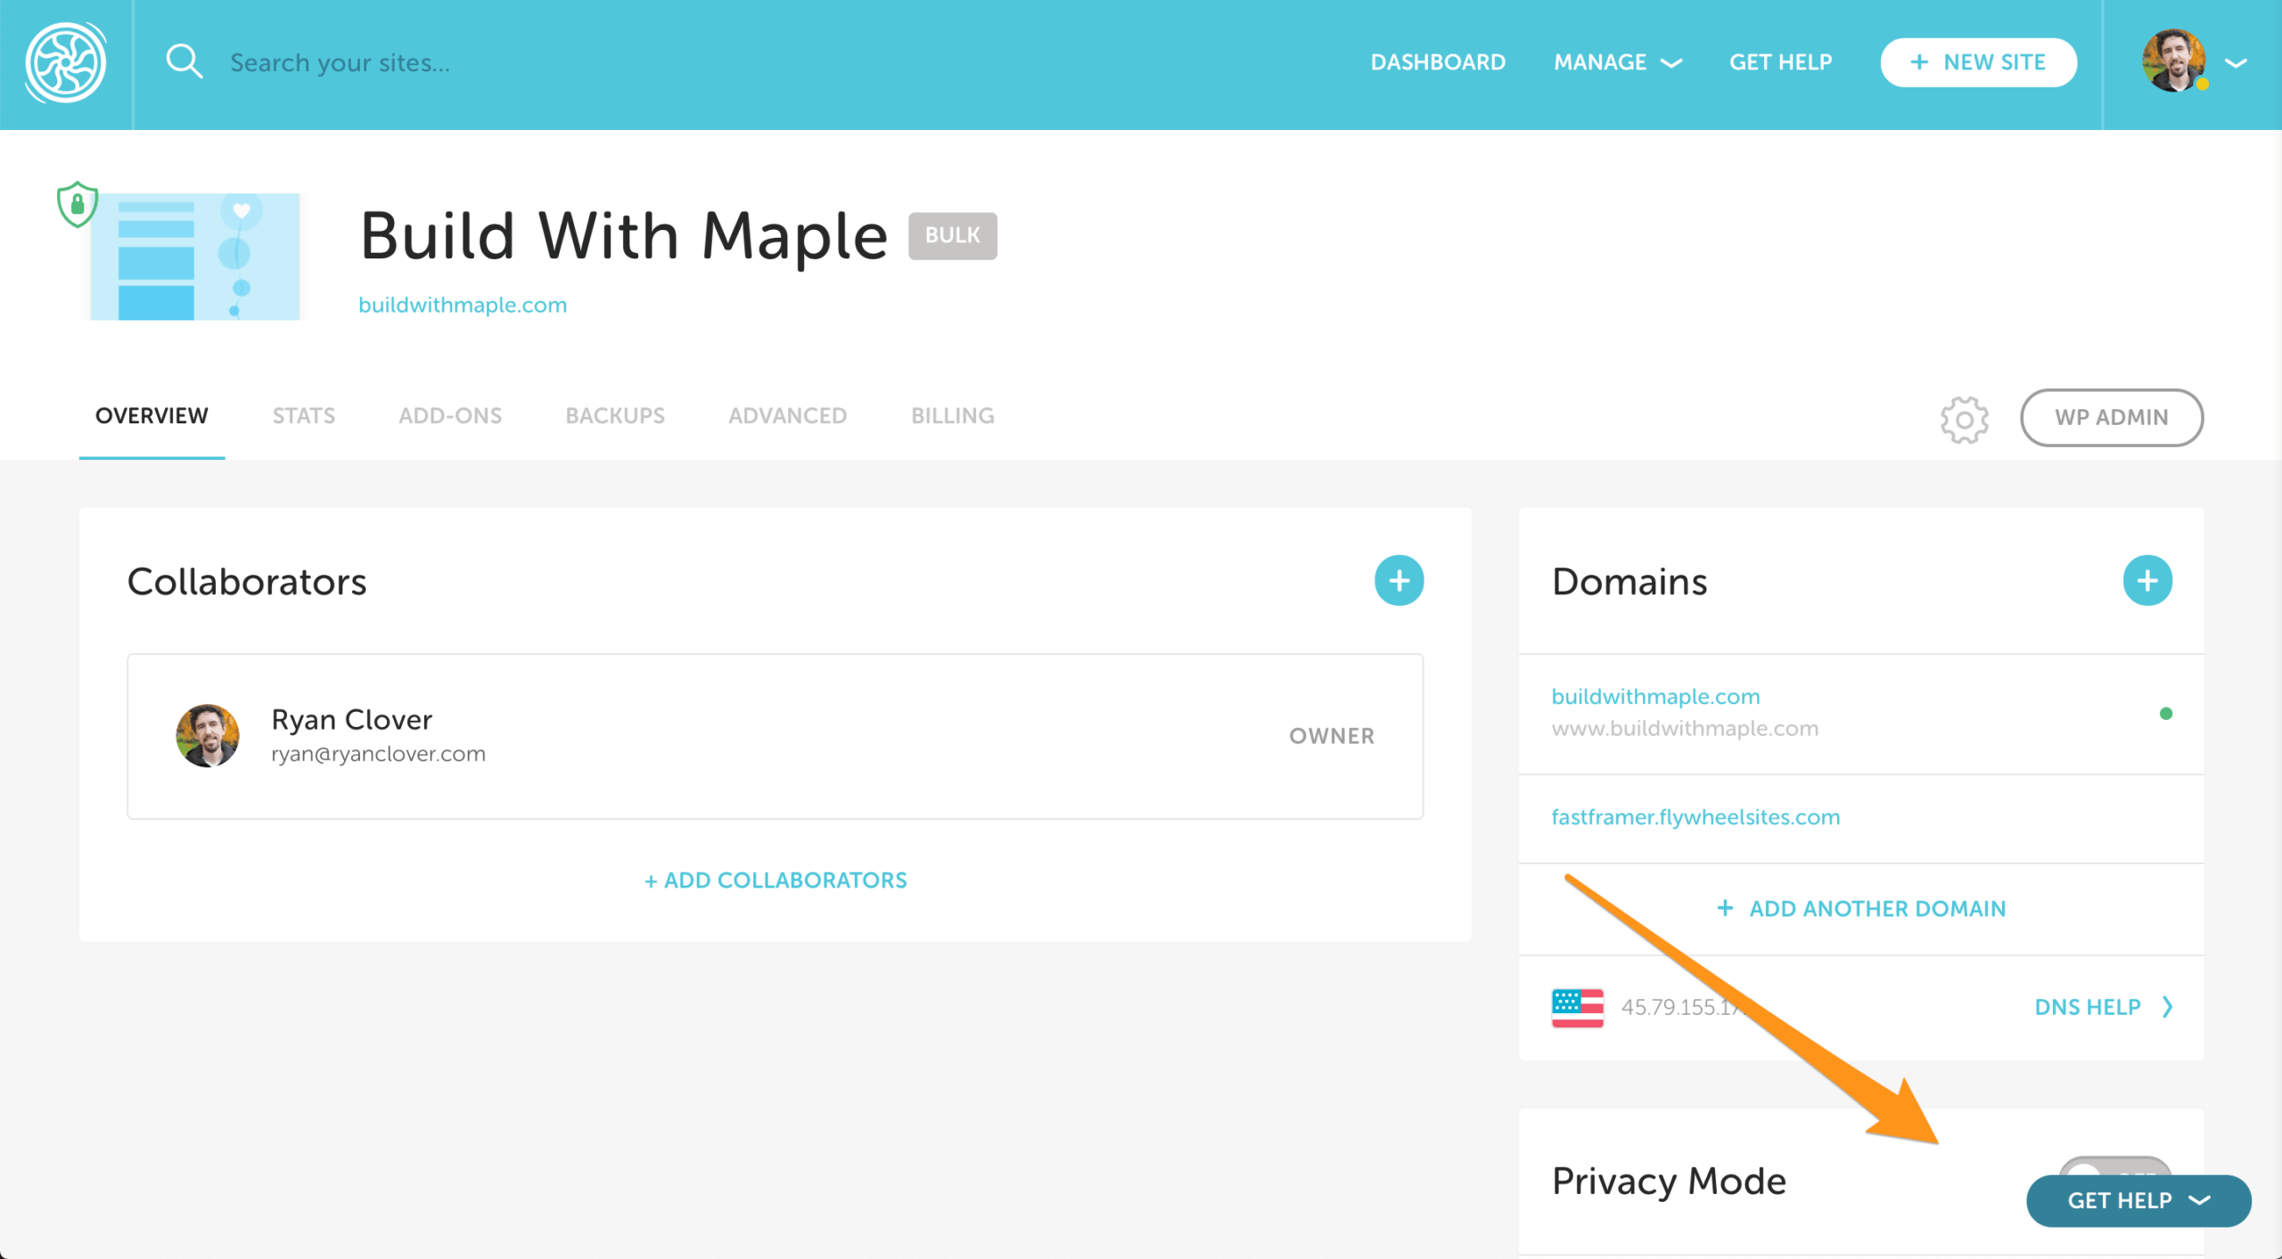2282x1259 pixels.
Task: Click the green shield security badge
Action: [x=77, y=203]
